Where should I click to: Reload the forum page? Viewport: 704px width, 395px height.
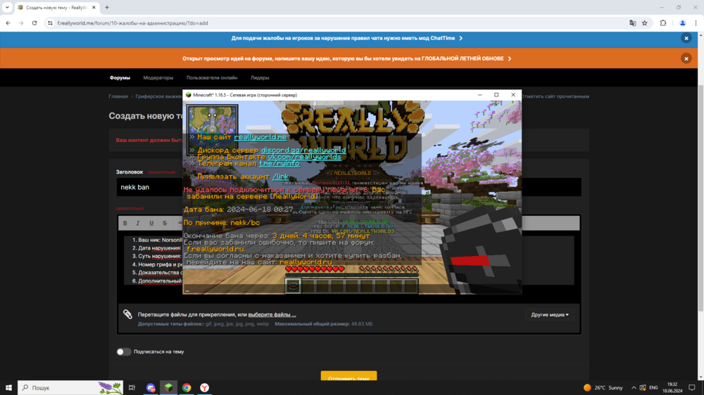pos(34,23)
